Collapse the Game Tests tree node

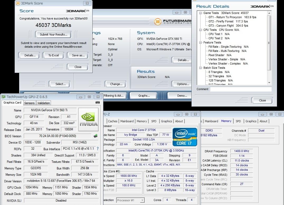point(201,13)
